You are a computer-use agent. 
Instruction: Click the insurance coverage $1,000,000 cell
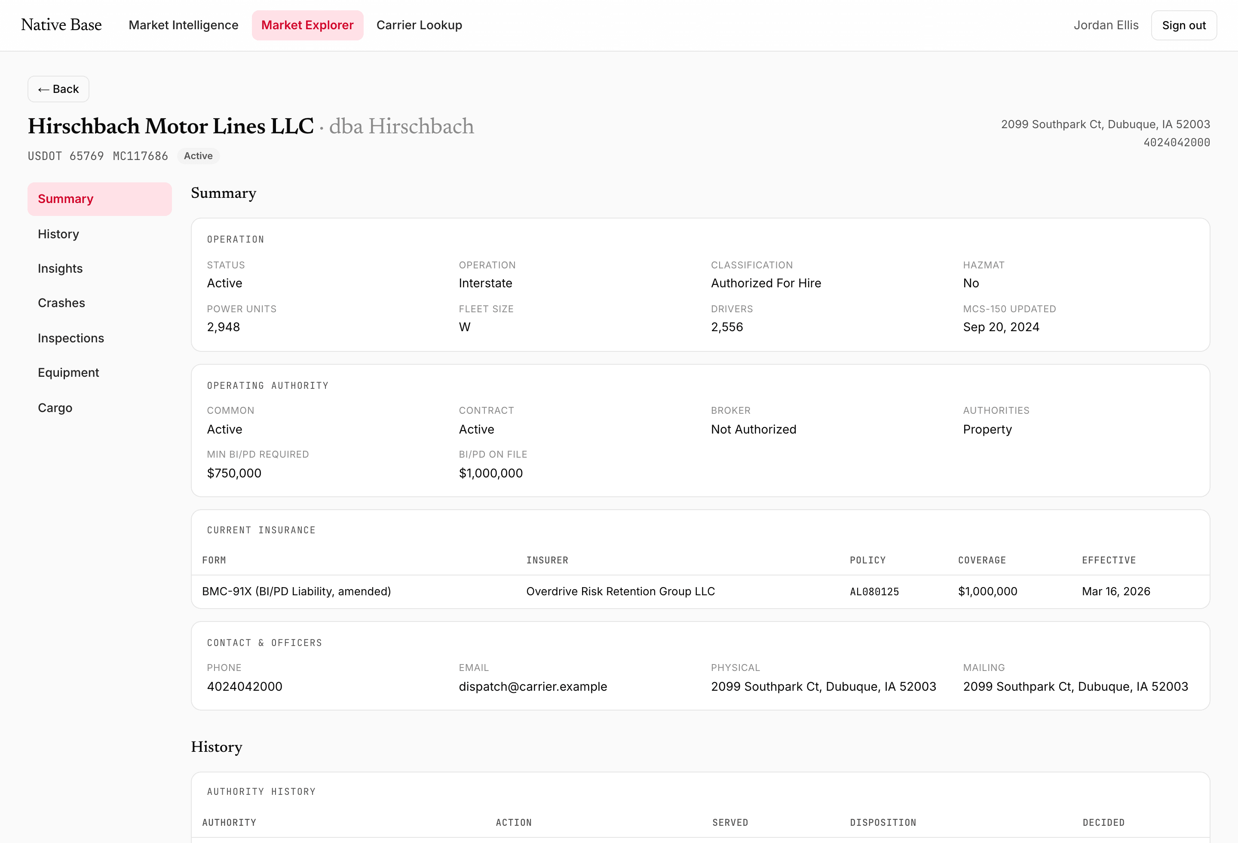pyautogui.click(x=988, y=591)
